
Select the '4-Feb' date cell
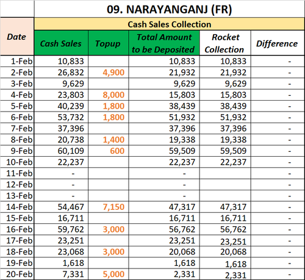[x=17, y=95]
